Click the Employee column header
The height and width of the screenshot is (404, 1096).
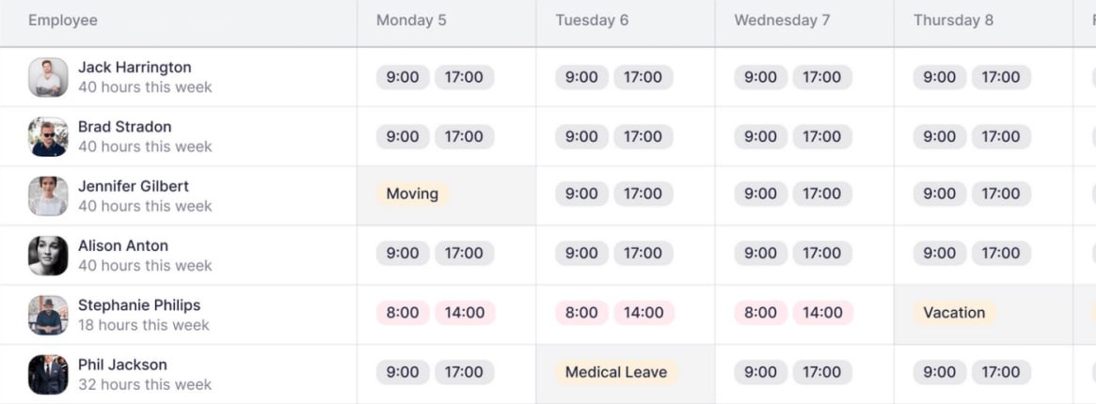[63, 21]
